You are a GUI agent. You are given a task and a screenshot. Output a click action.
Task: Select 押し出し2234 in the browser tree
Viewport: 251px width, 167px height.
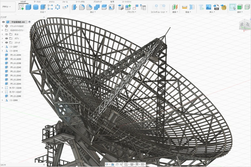tap(16, 55)
